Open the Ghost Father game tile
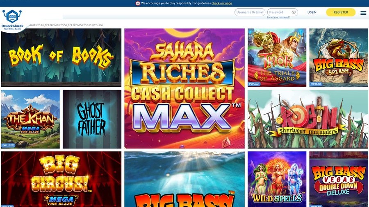 pyautogui.click(x=92, y=119)
